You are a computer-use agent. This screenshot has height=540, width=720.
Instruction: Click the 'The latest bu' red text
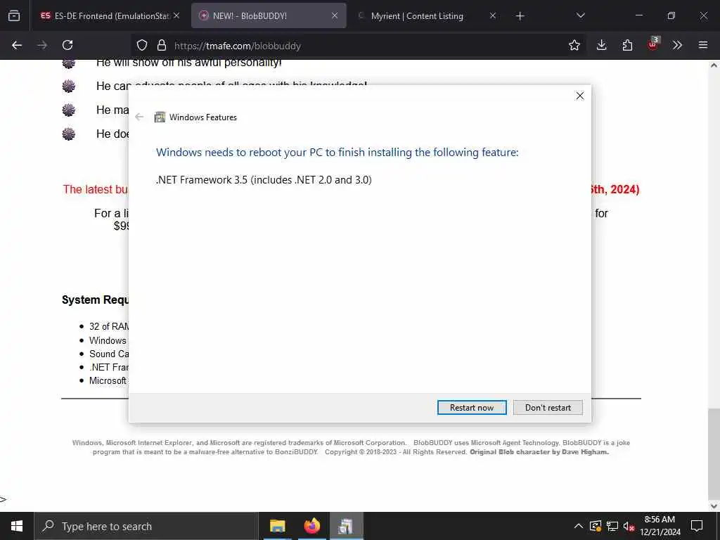click(96, 189)
